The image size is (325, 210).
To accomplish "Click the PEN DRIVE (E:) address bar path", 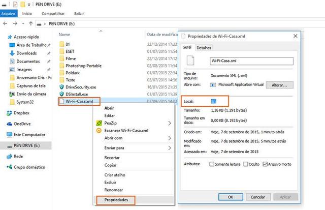I will 61,24.
